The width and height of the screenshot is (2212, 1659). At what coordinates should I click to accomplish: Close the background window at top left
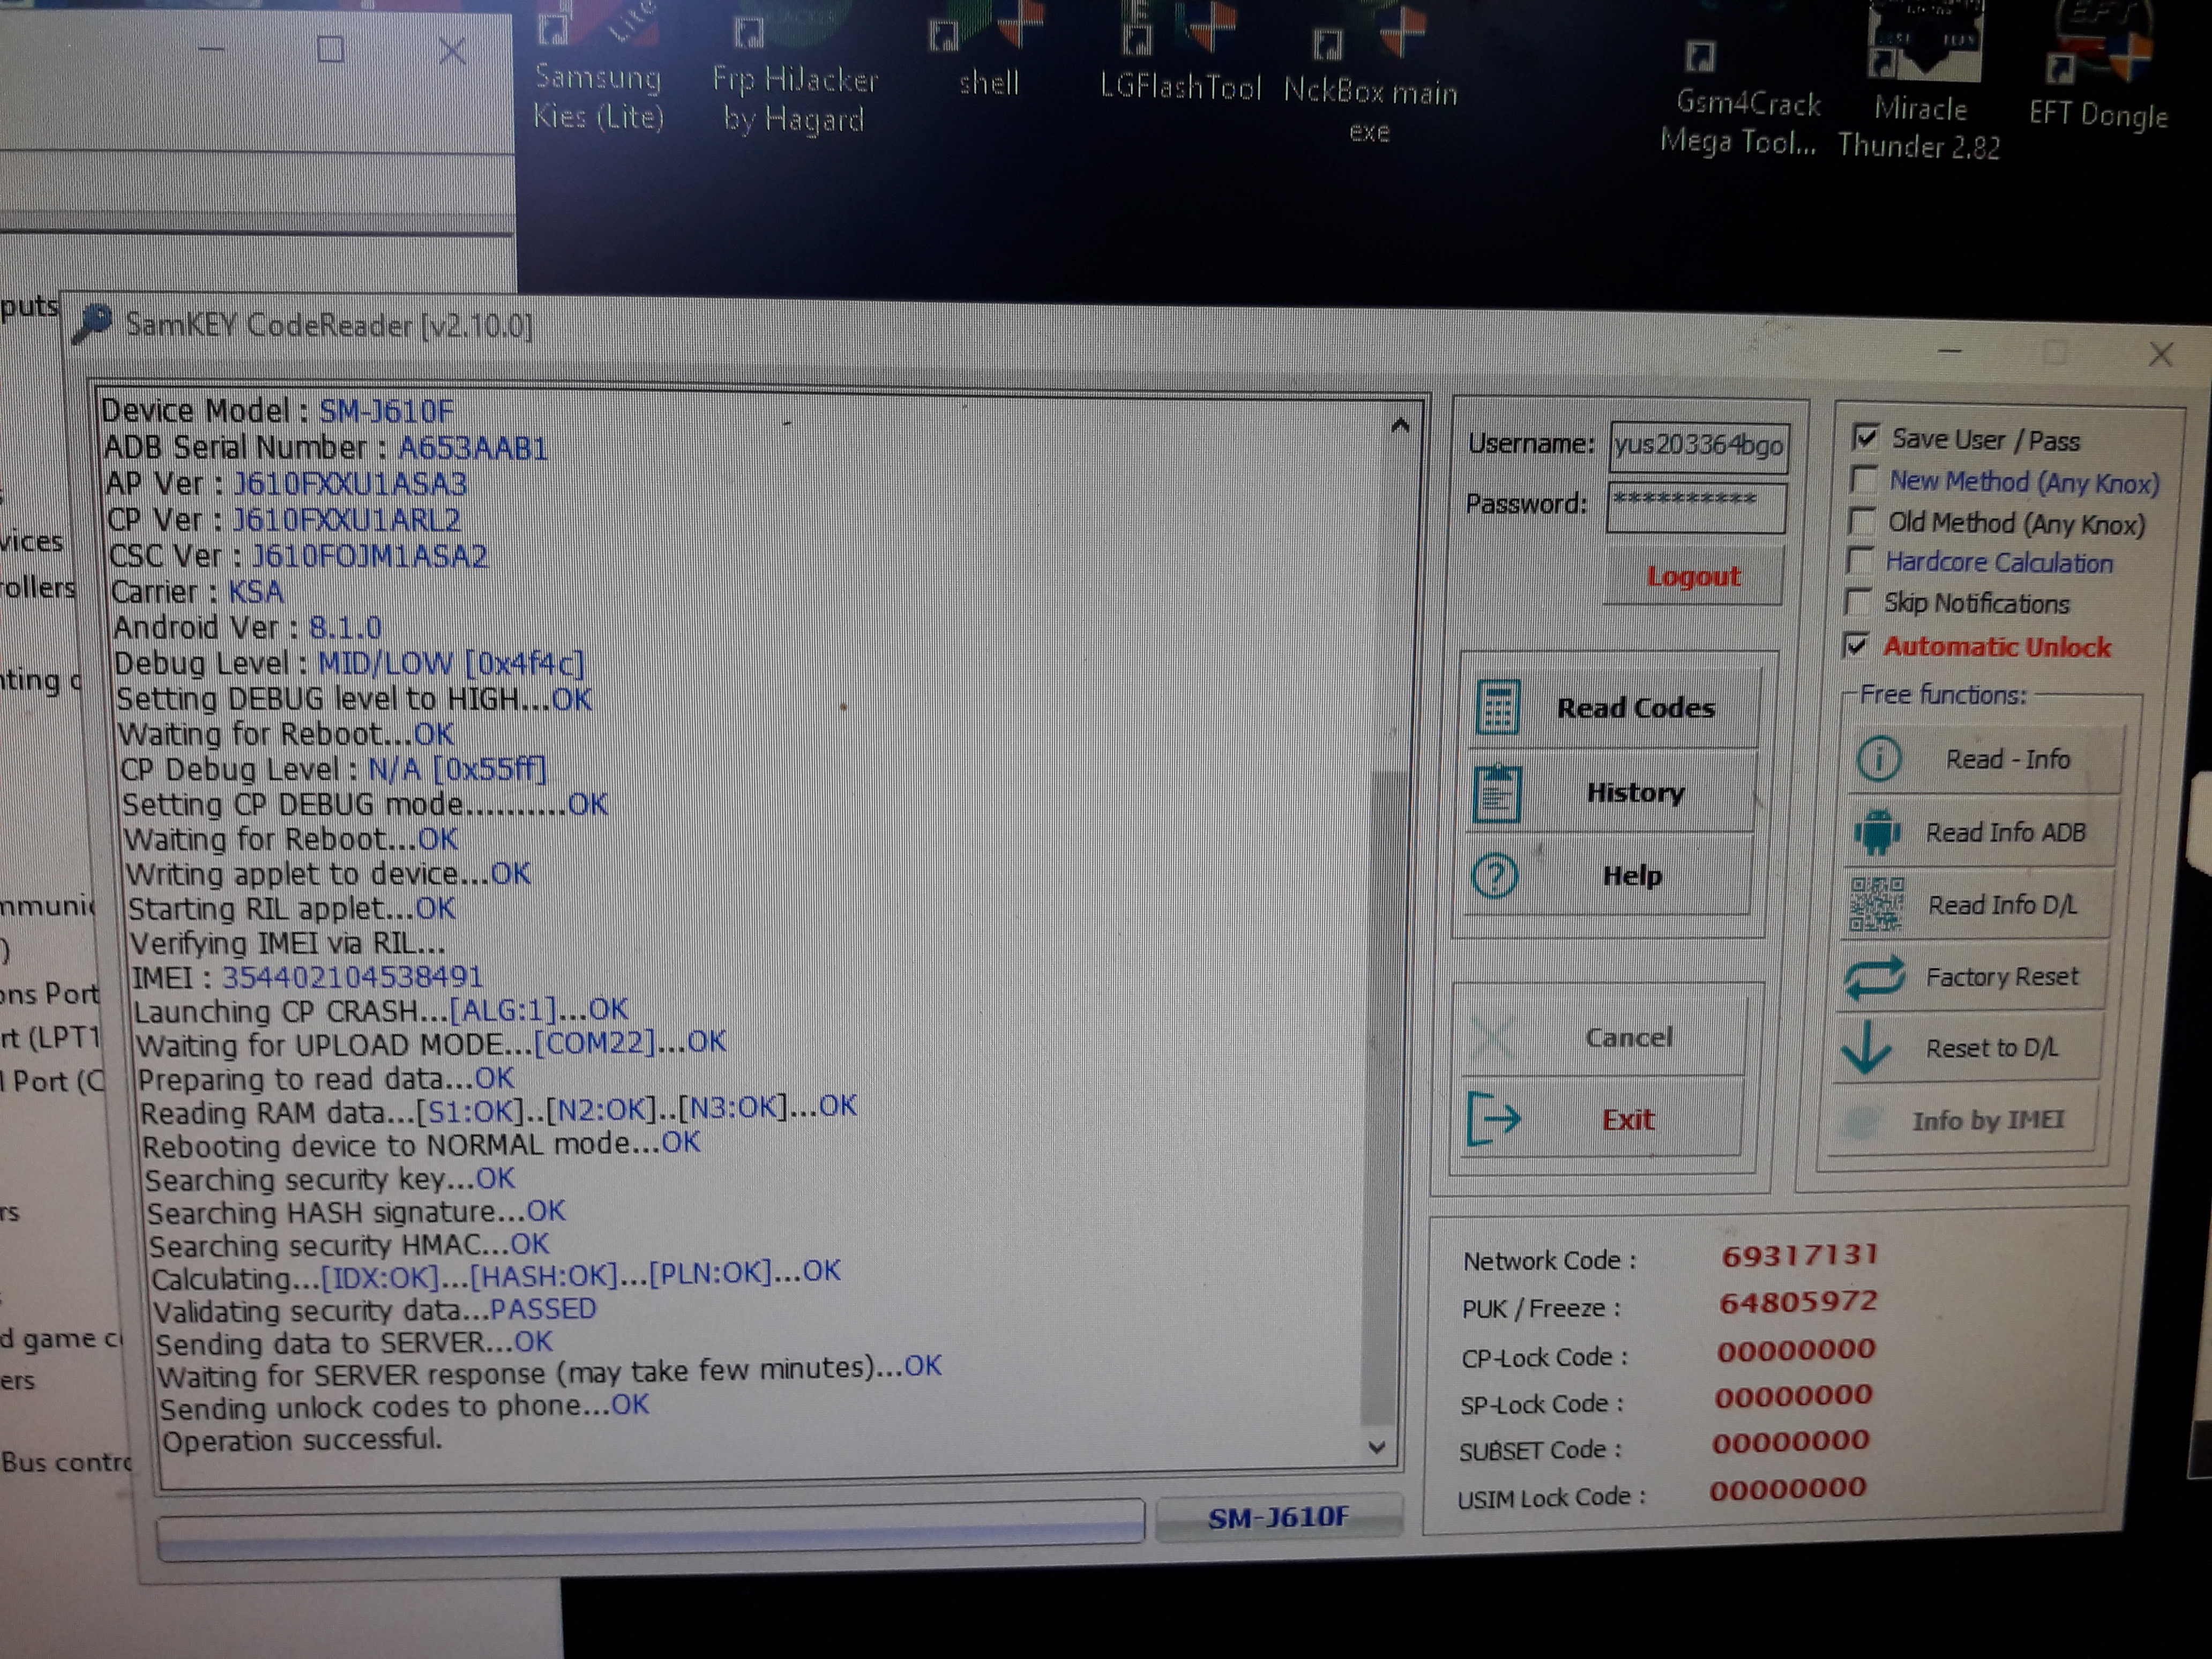pos(452,50)
